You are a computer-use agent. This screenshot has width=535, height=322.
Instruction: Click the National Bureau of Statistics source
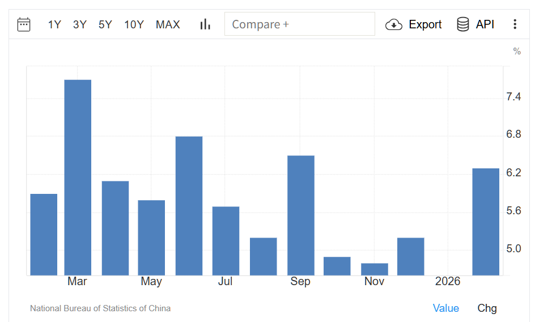pos(100,308)
